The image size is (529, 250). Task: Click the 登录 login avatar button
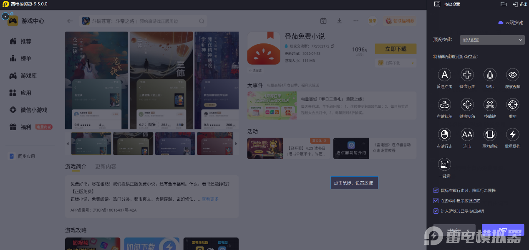(372, 21)
